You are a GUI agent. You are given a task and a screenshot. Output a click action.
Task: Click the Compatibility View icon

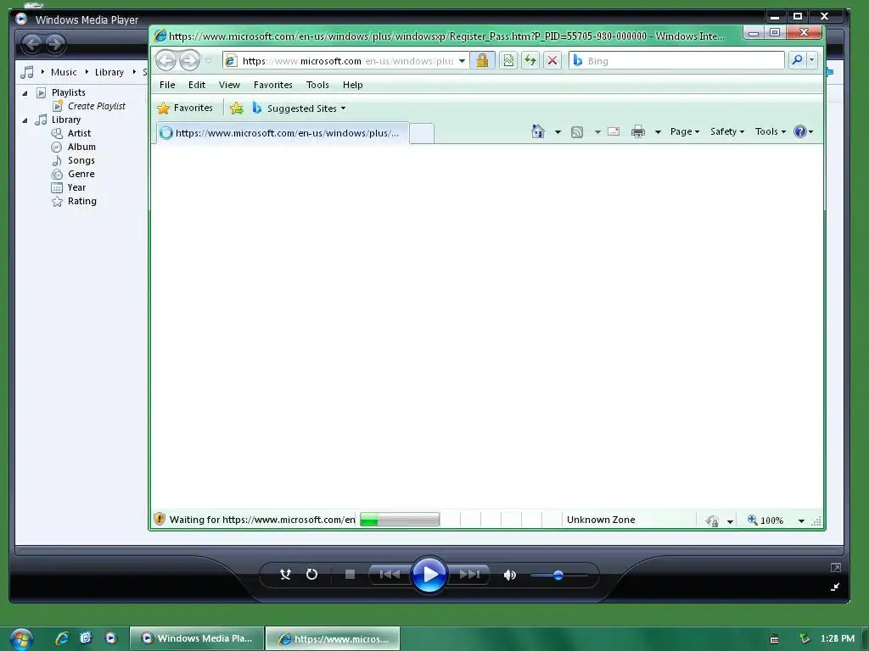[508, 60]
